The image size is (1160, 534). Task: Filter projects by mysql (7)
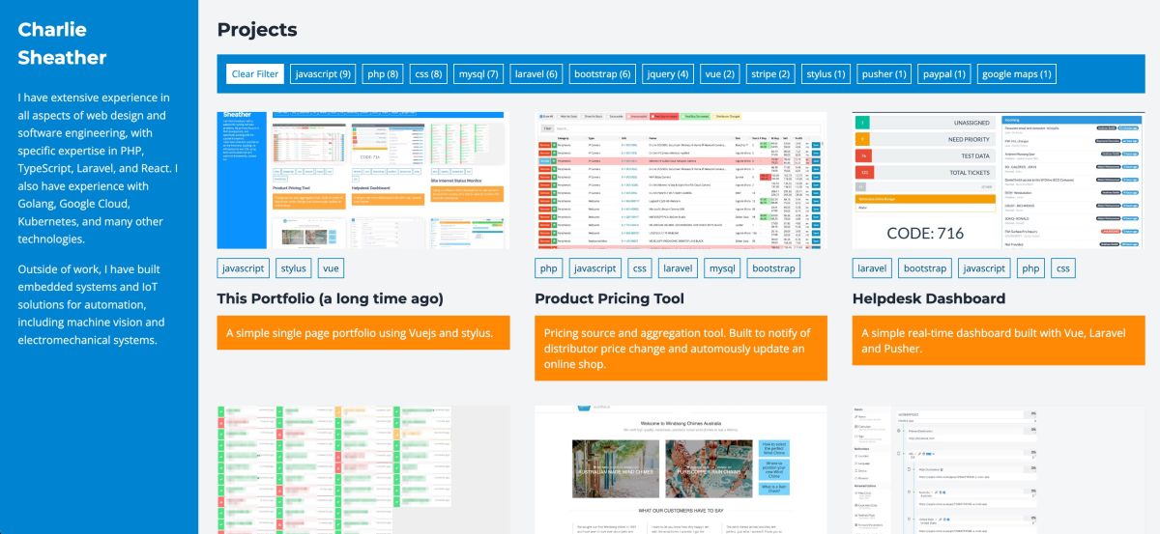pyautogui.click(x=478, y=74)
